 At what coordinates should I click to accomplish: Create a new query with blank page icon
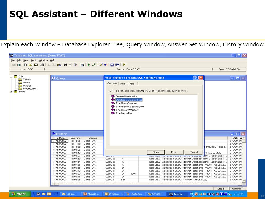coord(25,65)
